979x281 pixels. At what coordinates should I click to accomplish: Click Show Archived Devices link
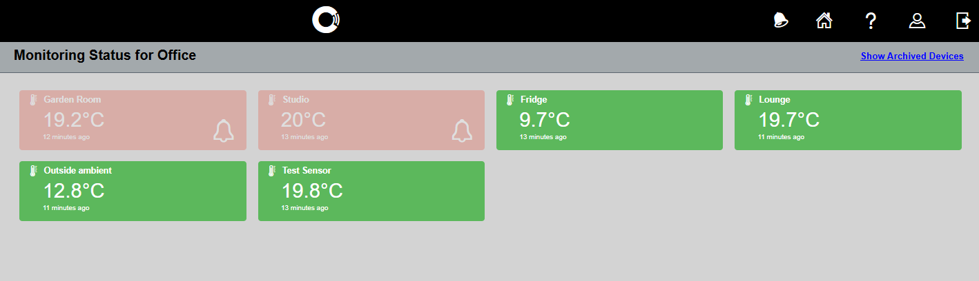pyautogui.click(x=911, y=56)
